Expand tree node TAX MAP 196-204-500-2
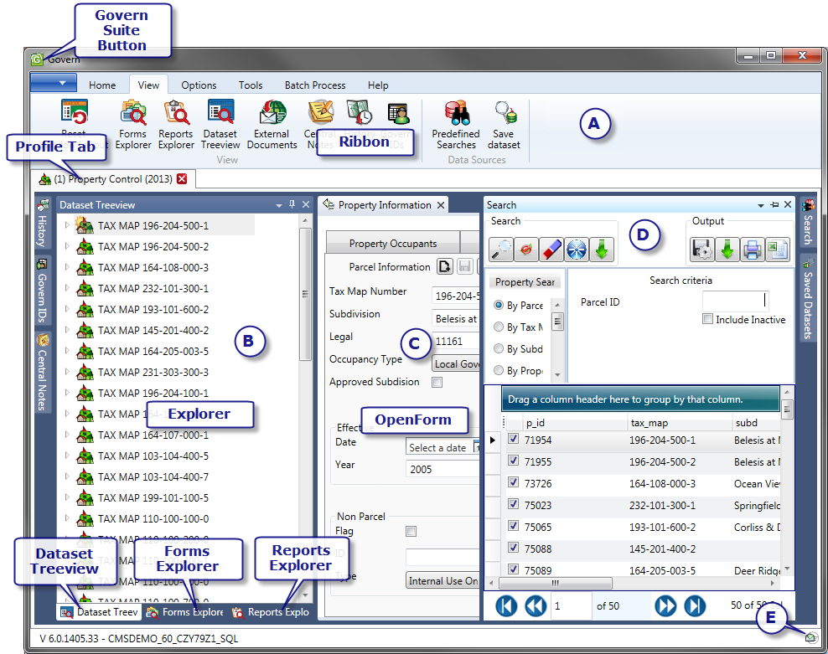 [68, 246]
